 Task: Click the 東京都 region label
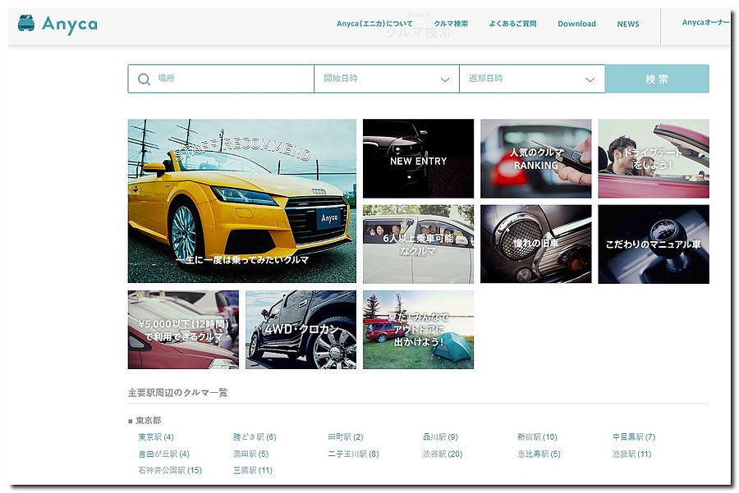[x=148, y=420]
